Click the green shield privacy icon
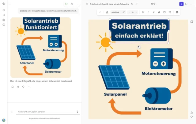Image resolution: width=196 pixels, height=124 pixels. (66, 4)
